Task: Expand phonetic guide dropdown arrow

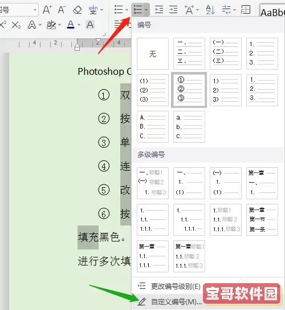Action: (x=102, y=10)
